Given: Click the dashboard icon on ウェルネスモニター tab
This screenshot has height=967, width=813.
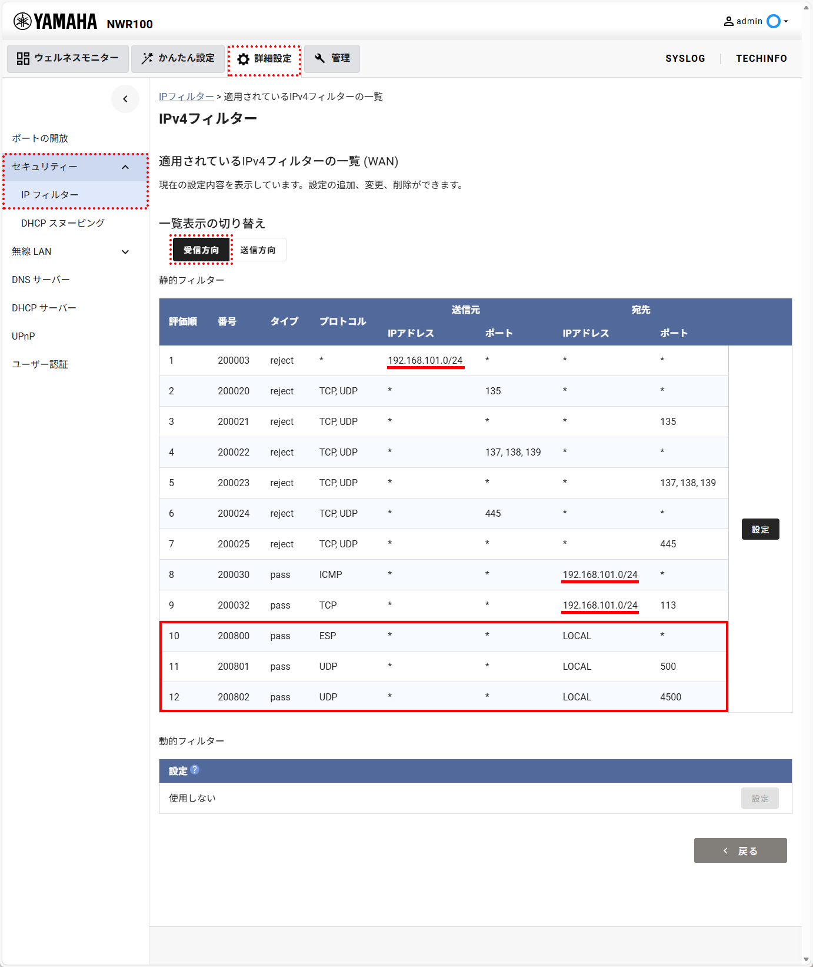Looking at the screenshot, I should click(23, 58).
